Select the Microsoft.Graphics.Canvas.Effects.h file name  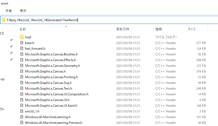[x=50, y=60]
